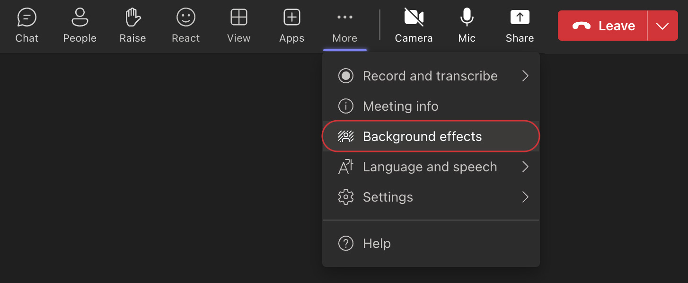Open Help from the More menu

pyautogui.click(x=377, y=243)
